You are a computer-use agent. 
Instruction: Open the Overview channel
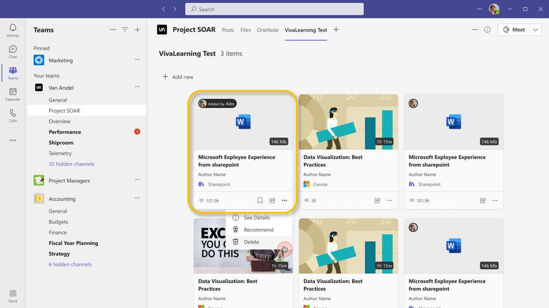(x=59, y=121)
